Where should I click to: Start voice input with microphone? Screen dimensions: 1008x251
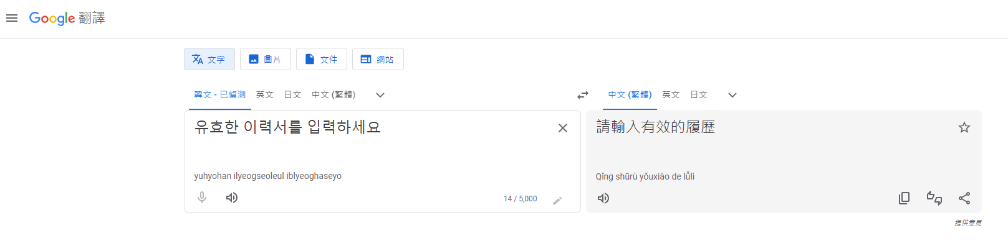(202, 198)
